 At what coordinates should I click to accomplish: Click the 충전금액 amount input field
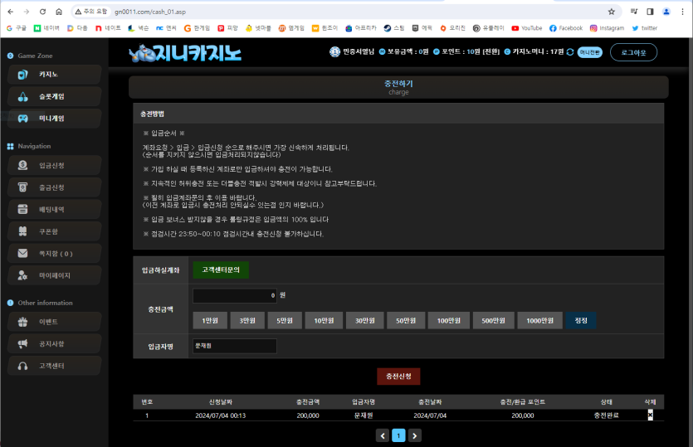235,295
